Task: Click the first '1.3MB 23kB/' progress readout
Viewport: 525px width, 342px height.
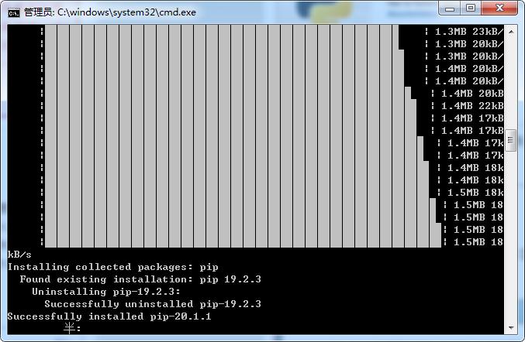Action: (469, 32)
